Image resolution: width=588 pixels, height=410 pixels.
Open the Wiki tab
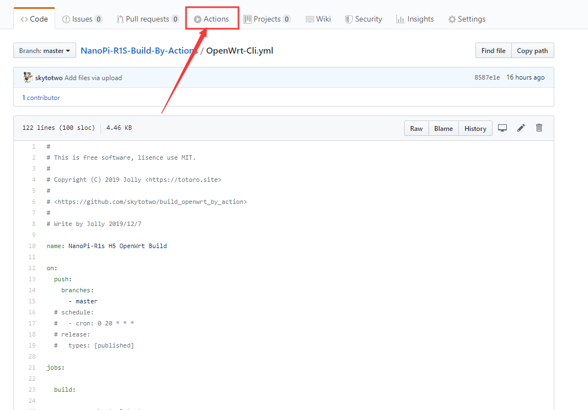pyautogui.click(x=318, y=19)
